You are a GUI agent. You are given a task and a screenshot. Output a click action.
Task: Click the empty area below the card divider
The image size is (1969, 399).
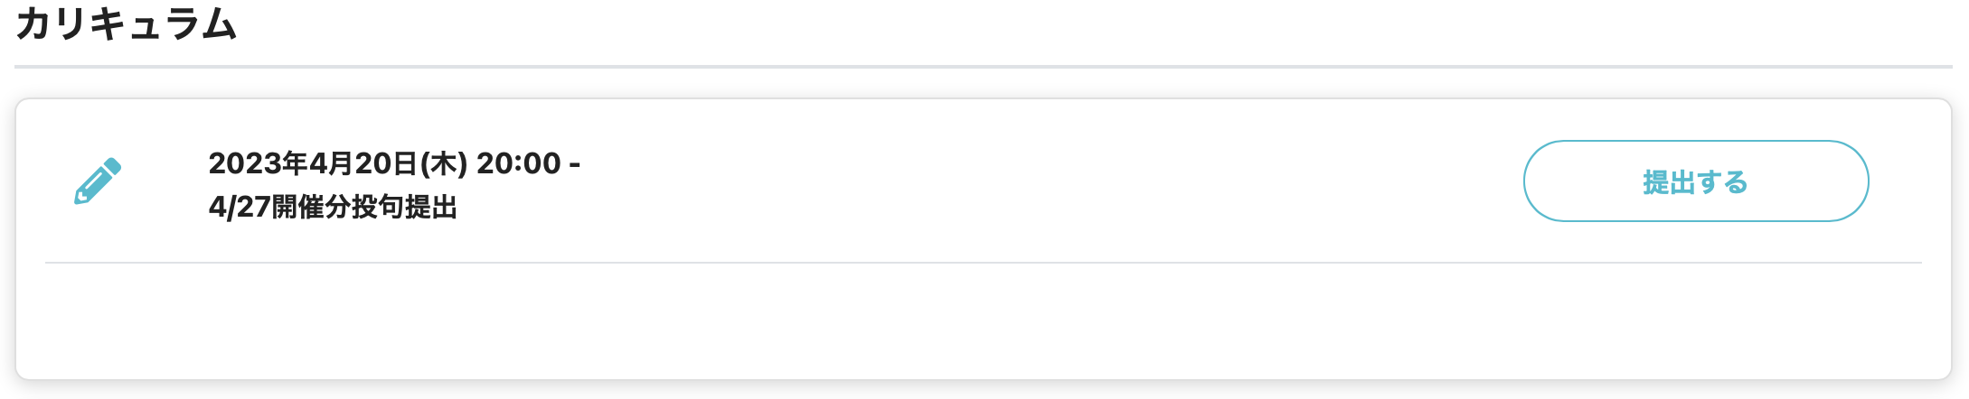click(983, 320)
